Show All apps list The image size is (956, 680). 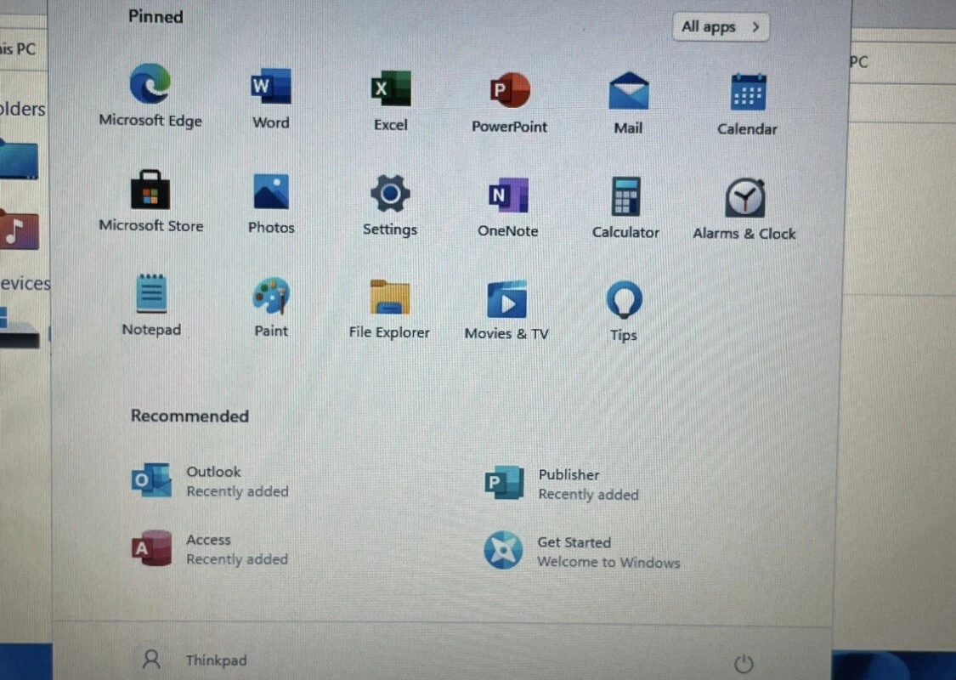click(x=721, y=27)
